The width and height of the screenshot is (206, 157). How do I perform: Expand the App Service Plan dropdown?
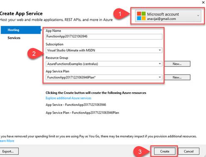point(104,77)
